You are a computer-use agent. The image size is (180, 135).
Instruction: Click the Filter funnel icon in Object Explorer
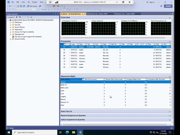click(x=25, y=17)
